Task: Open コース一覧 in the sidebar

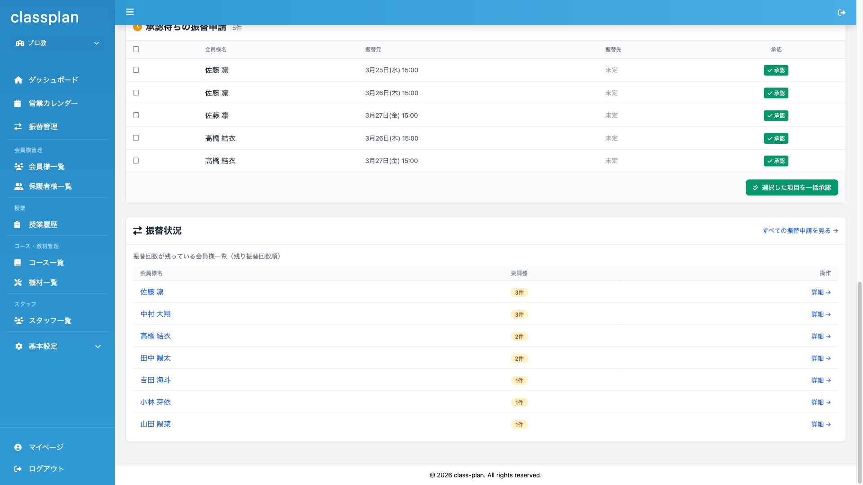Action: pos(46,263)
